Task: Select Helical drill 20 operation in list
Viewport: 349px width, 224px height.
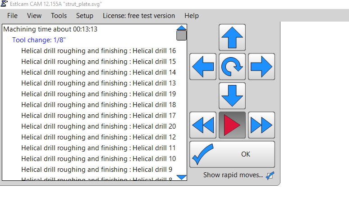Action: (x=98, y=126)
